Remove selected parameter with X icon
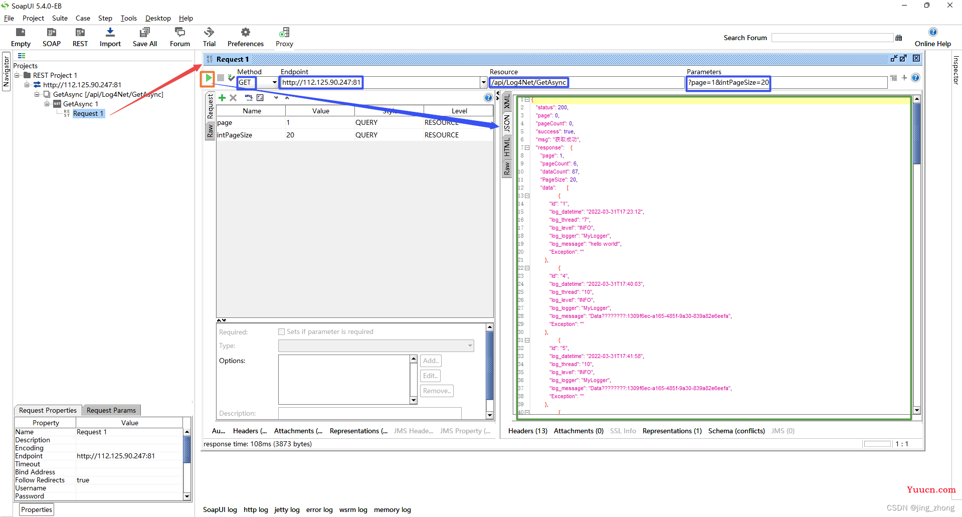This screenshot has width=962, height=517. [x=233, y=98]
